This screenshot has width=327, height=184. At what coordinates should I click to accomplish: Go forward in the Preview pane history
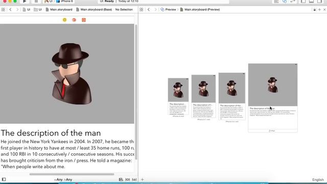[155, 10]
